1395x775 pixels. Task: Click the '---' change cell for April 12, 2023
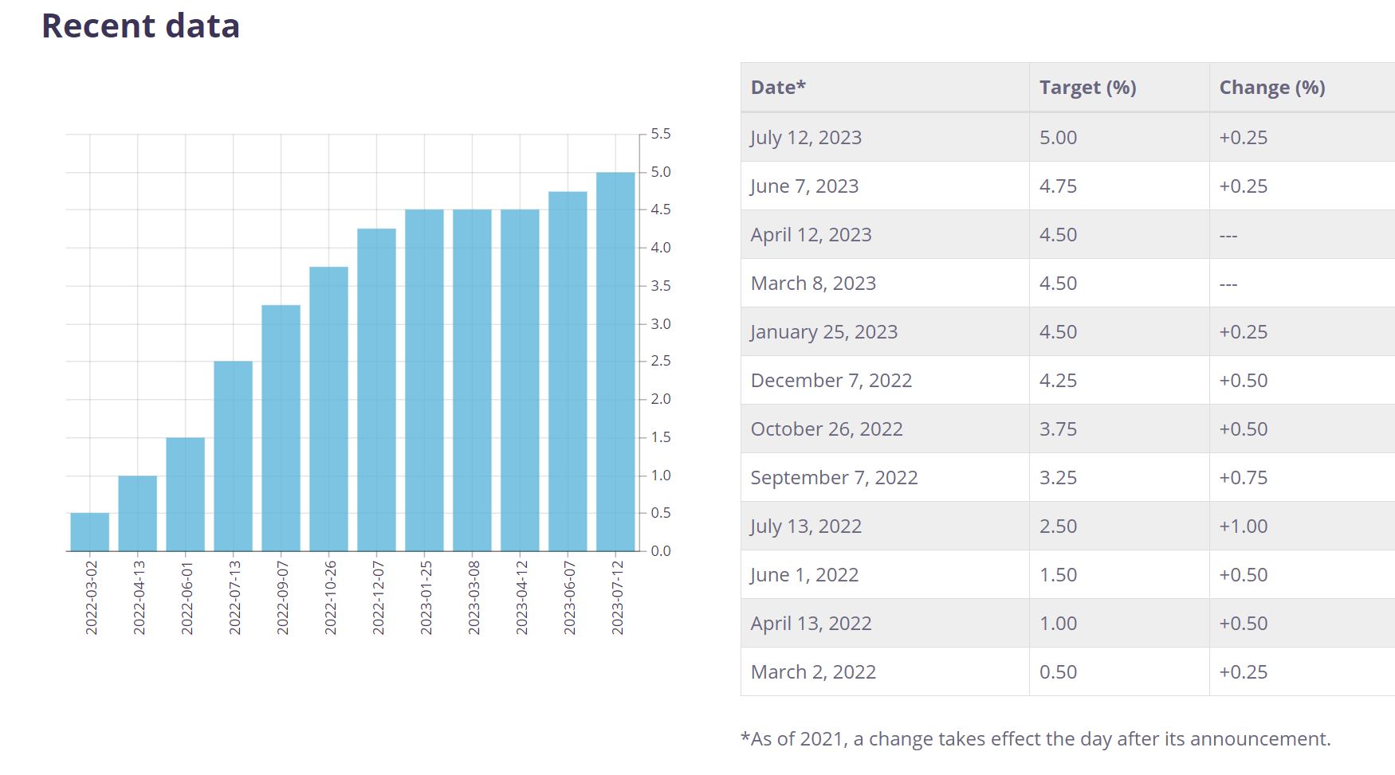(1303, 234)
